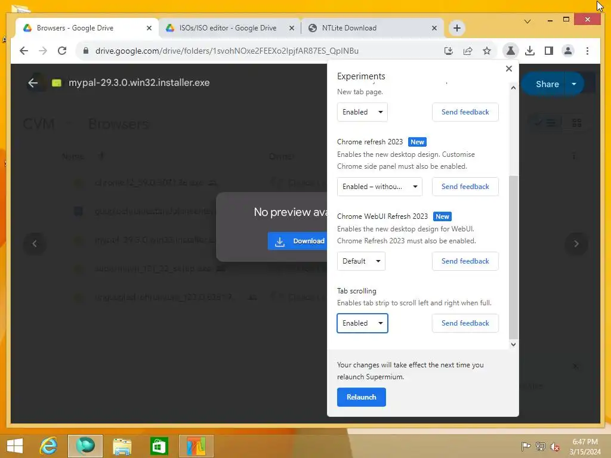Click the mypal-29.3.0.win32.installer.exe file title

pyautogui.click(x=139, y=82)
